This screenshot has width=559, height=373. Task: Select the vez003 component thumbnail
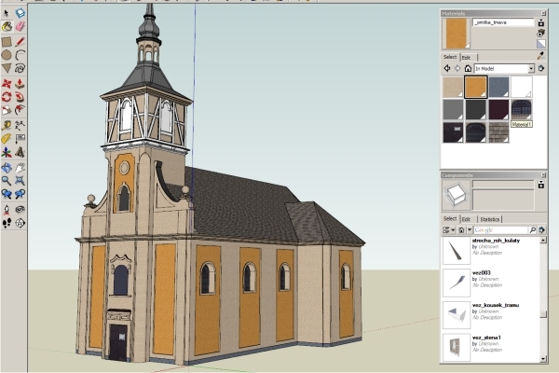(x=456, y=282)
